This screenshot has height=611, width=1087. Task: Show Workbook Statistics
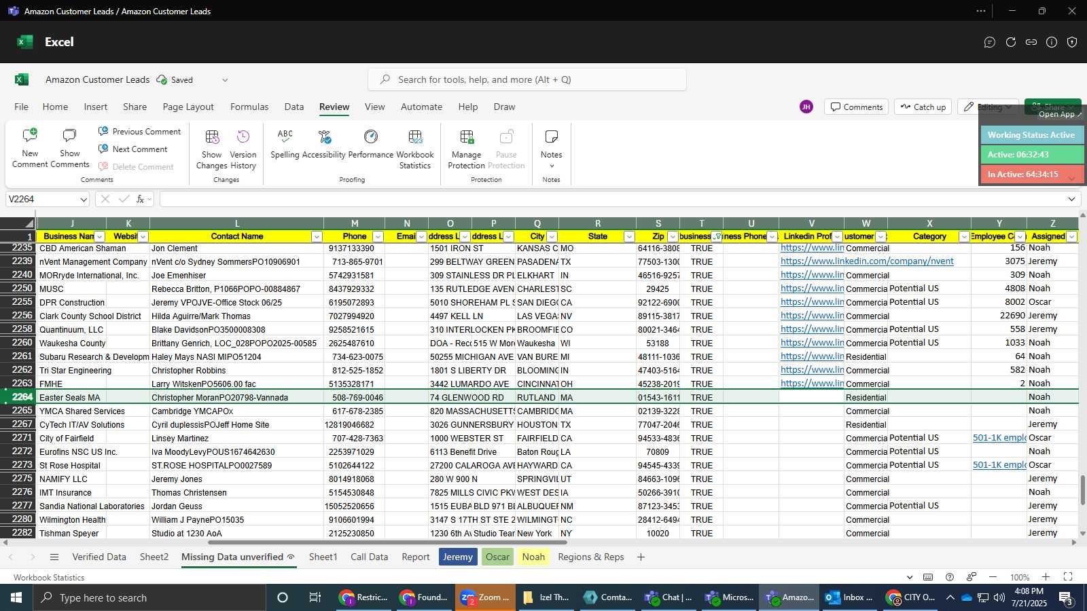pyautogui.click(x=415, y=149)
